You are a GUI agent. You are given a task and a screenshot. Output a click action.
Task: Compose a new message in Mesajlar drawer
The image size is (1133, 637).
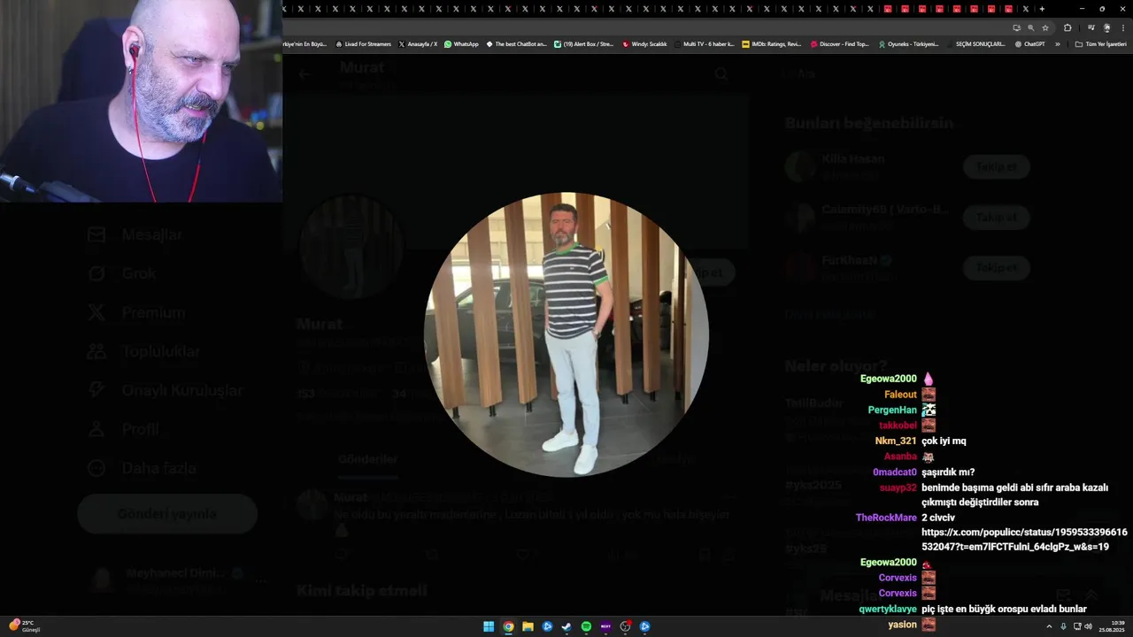point(1063,595)
